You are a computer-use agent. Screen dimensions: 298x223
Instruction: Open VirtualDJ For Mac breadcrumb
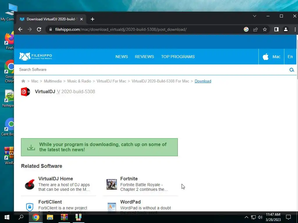(x=111, y=81)
